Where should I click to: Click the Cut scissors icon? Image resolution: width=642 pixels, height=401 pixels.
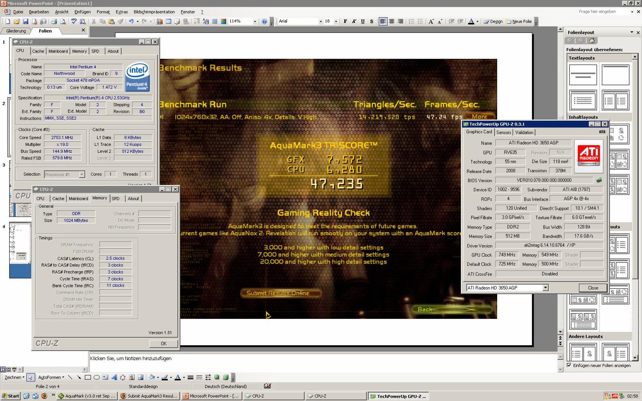93,22
